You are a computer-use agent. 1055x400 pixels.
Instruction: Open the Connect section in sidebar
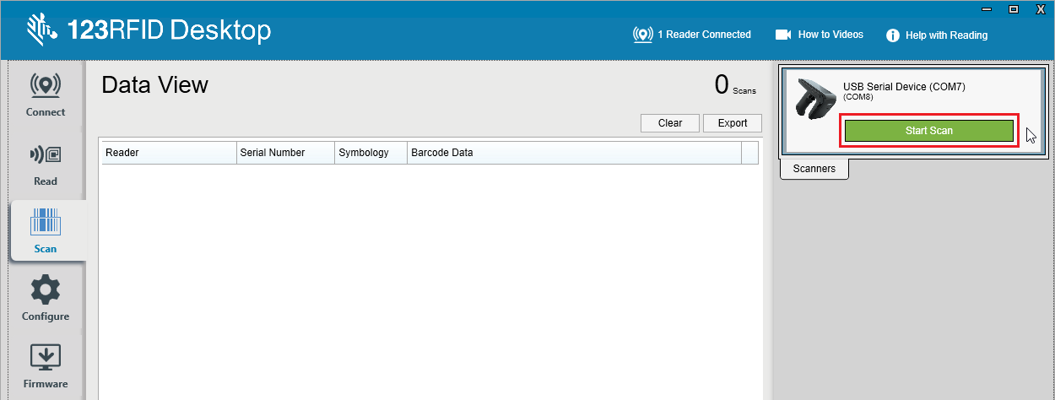click(46, 95)
